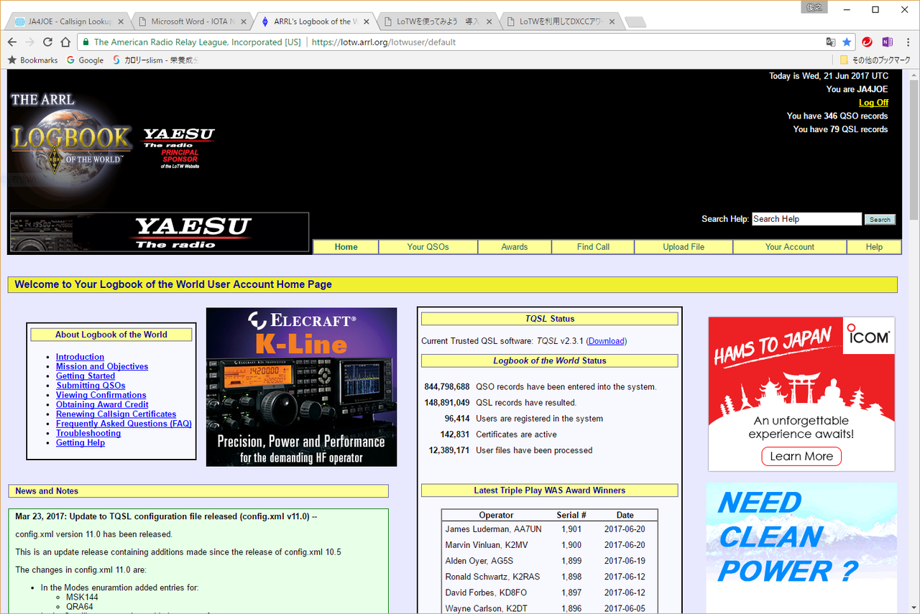Close the JA4JOE Callsign Lookup tab
920x614 pixels.
(x=119, y=22)
